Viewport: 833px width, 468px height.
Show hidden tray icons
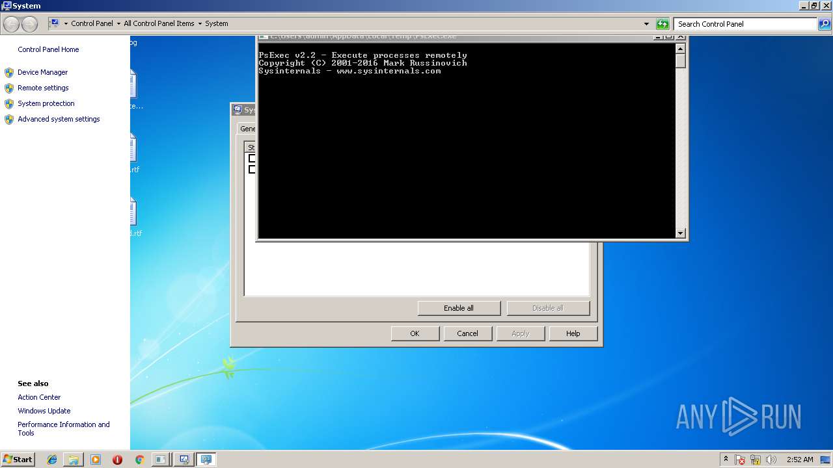point(726,459)
